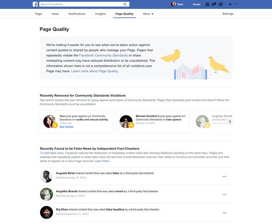Screen dimensions: 272x224
Task: Click Auguste Binet's profile picture
Action: (47, 176)
